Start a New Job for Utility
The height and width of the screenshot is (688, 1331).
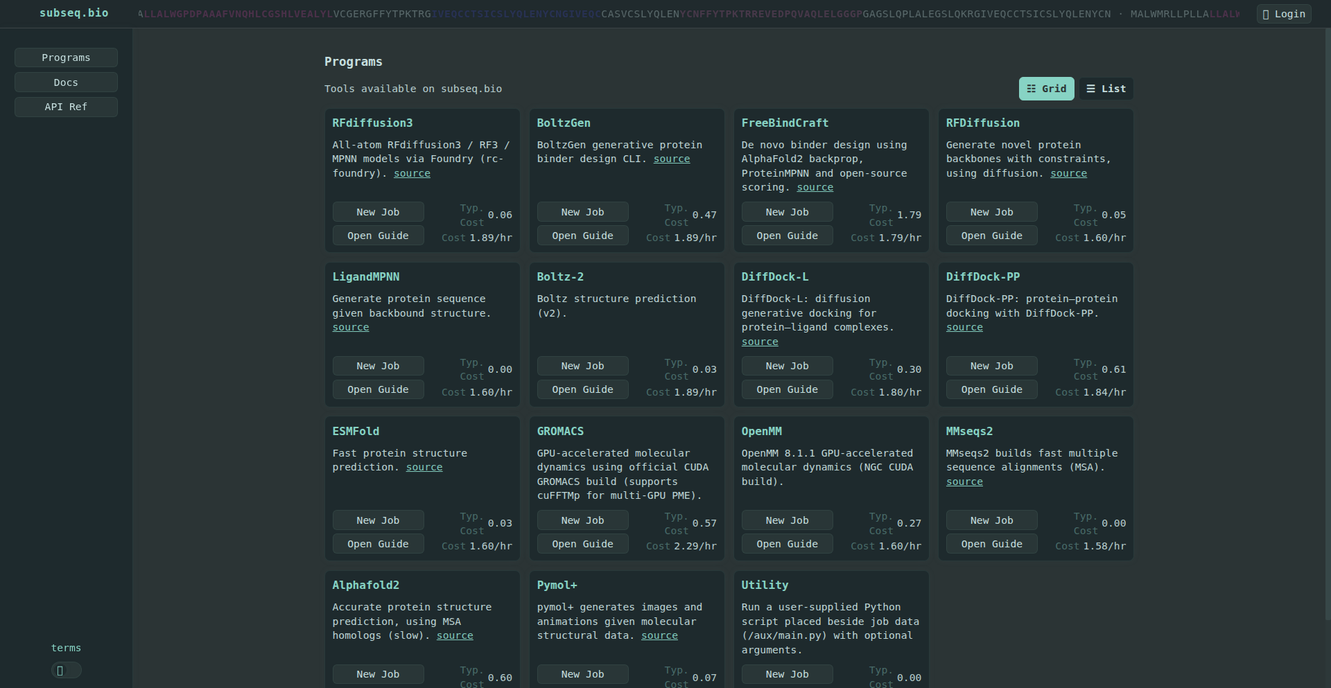pyautogui.click(x=787, y=673)
